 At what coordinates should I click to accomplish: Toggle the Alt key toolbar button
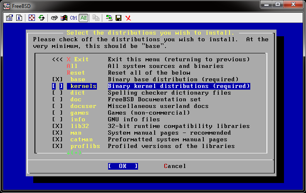84,18
